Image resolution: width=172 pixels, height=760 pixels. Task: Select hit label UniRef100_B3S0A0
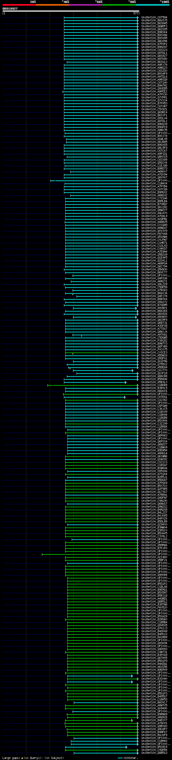pos(154,679)
